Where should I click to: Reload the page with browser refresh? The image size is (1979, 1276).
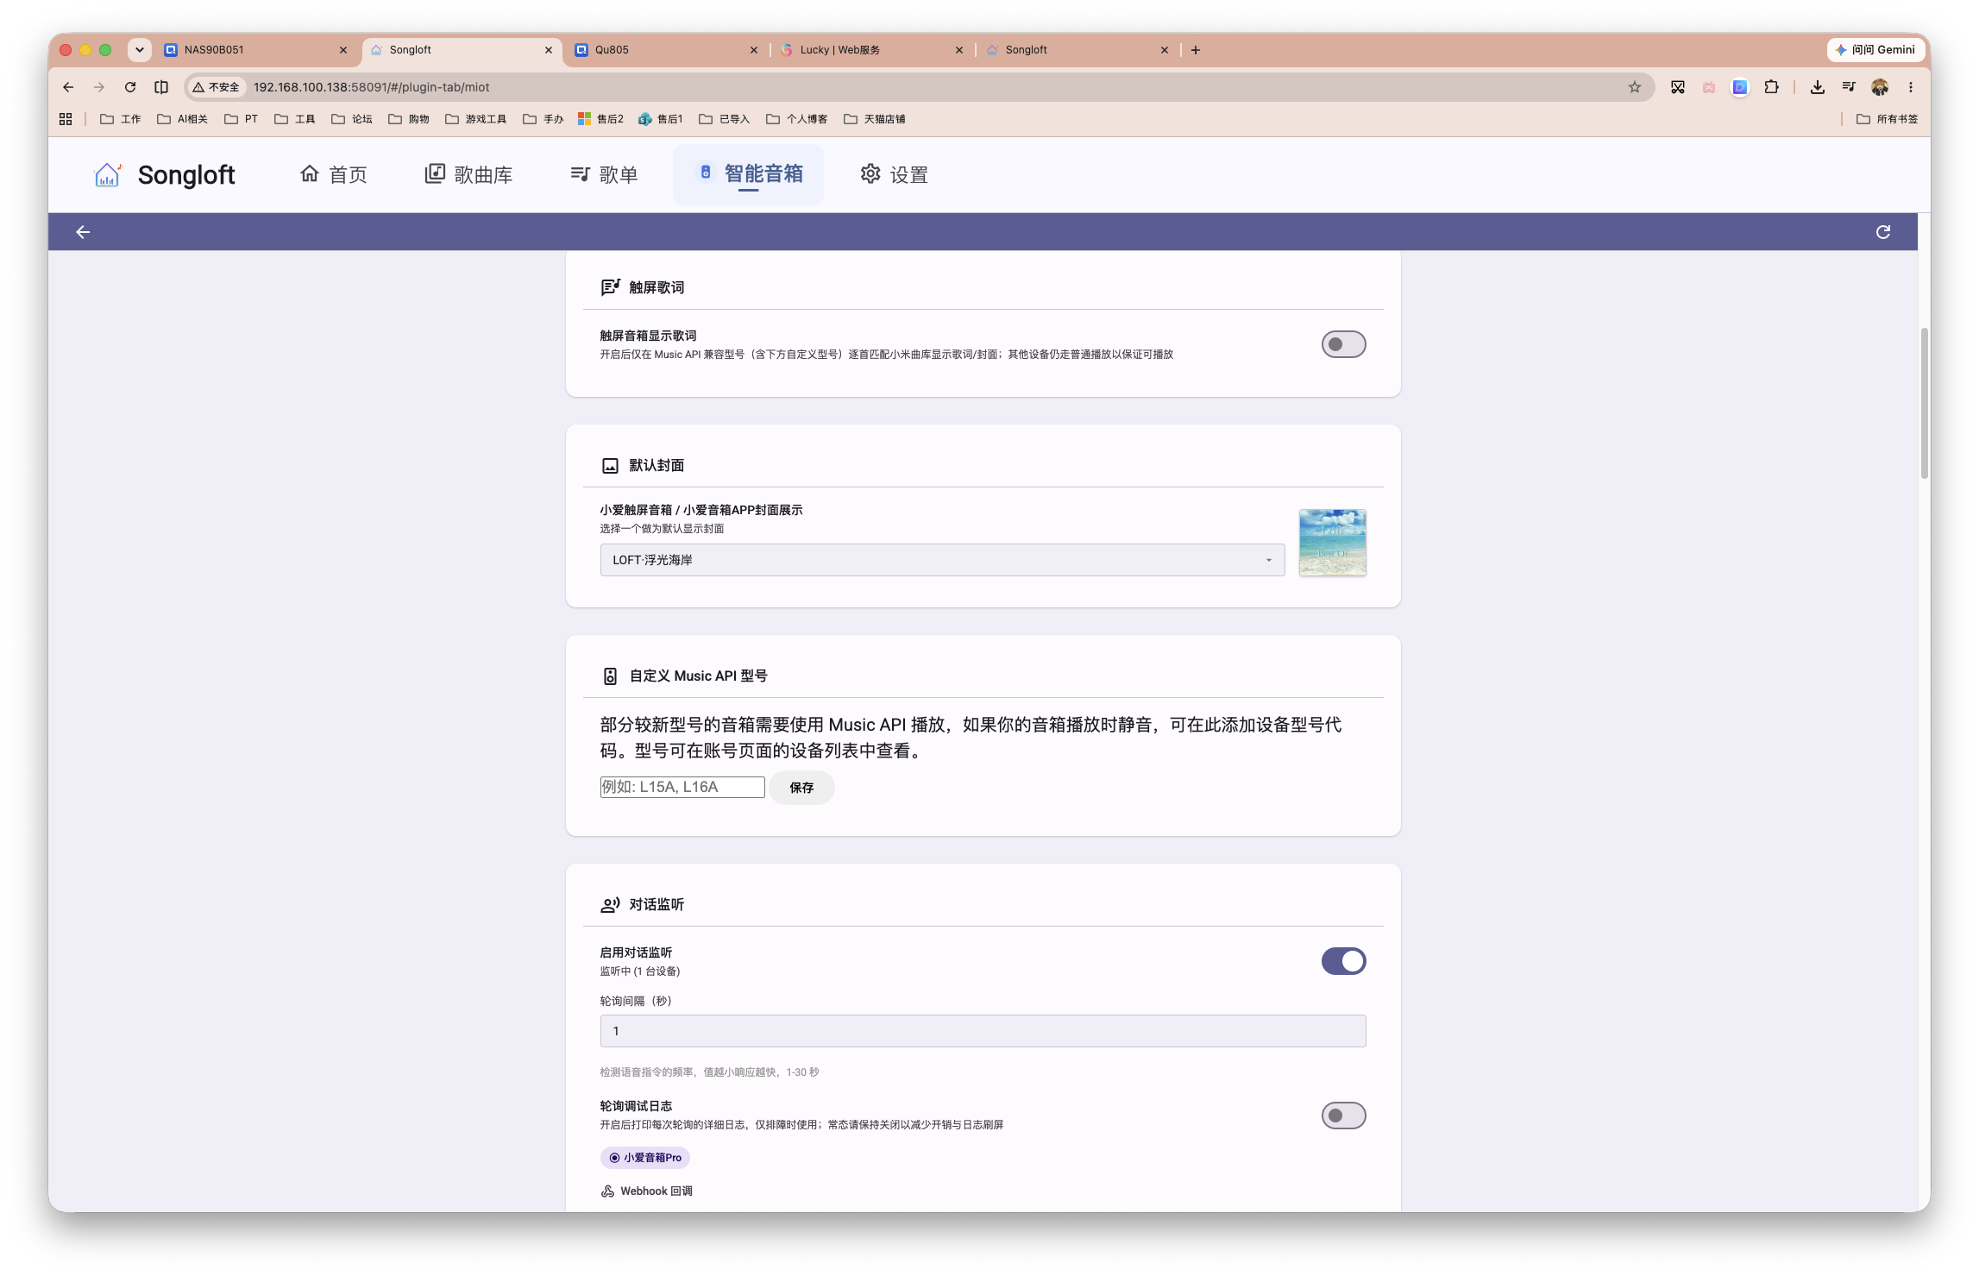130,87
